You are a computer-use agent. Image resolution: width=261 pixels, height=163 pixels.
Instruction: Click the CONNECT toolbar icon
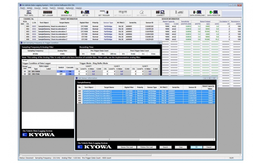160,13
